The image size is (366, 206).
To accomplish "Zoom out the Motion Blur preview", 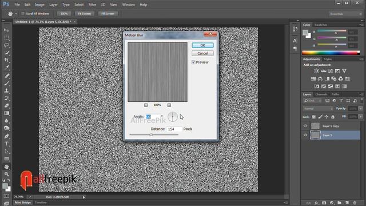I will click(x=146, y=105).
